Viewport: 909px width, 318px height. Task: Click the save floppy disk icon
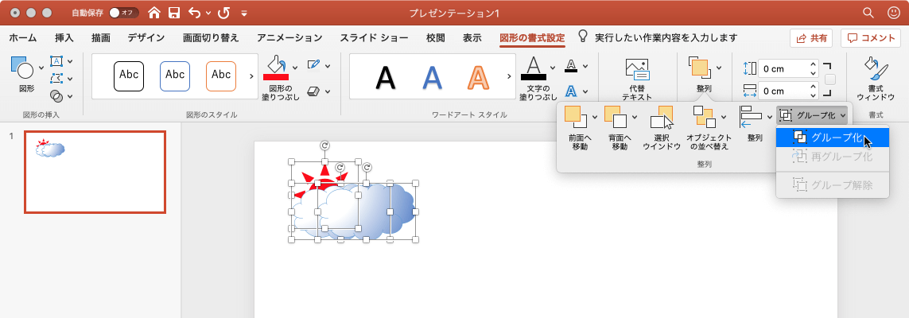pos(173,12)
